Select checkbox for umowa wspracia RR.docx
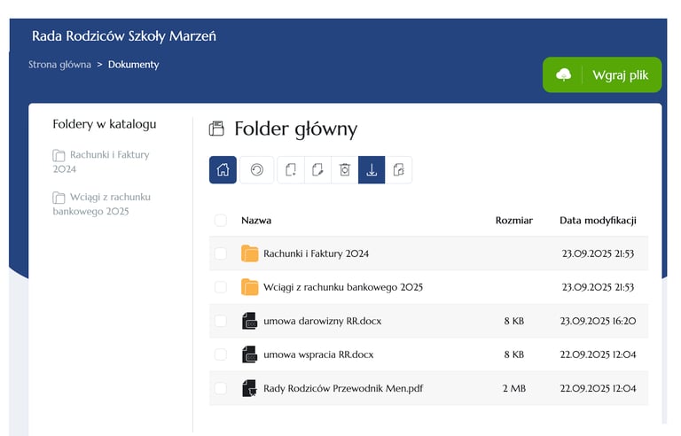Image resolution: width=681 pixels, height=436 pixels. (221, 354)
